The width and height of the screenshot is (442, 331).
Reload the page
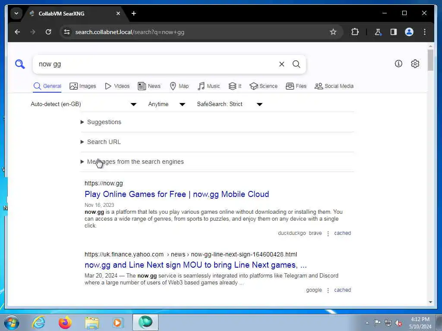point(48,32)
